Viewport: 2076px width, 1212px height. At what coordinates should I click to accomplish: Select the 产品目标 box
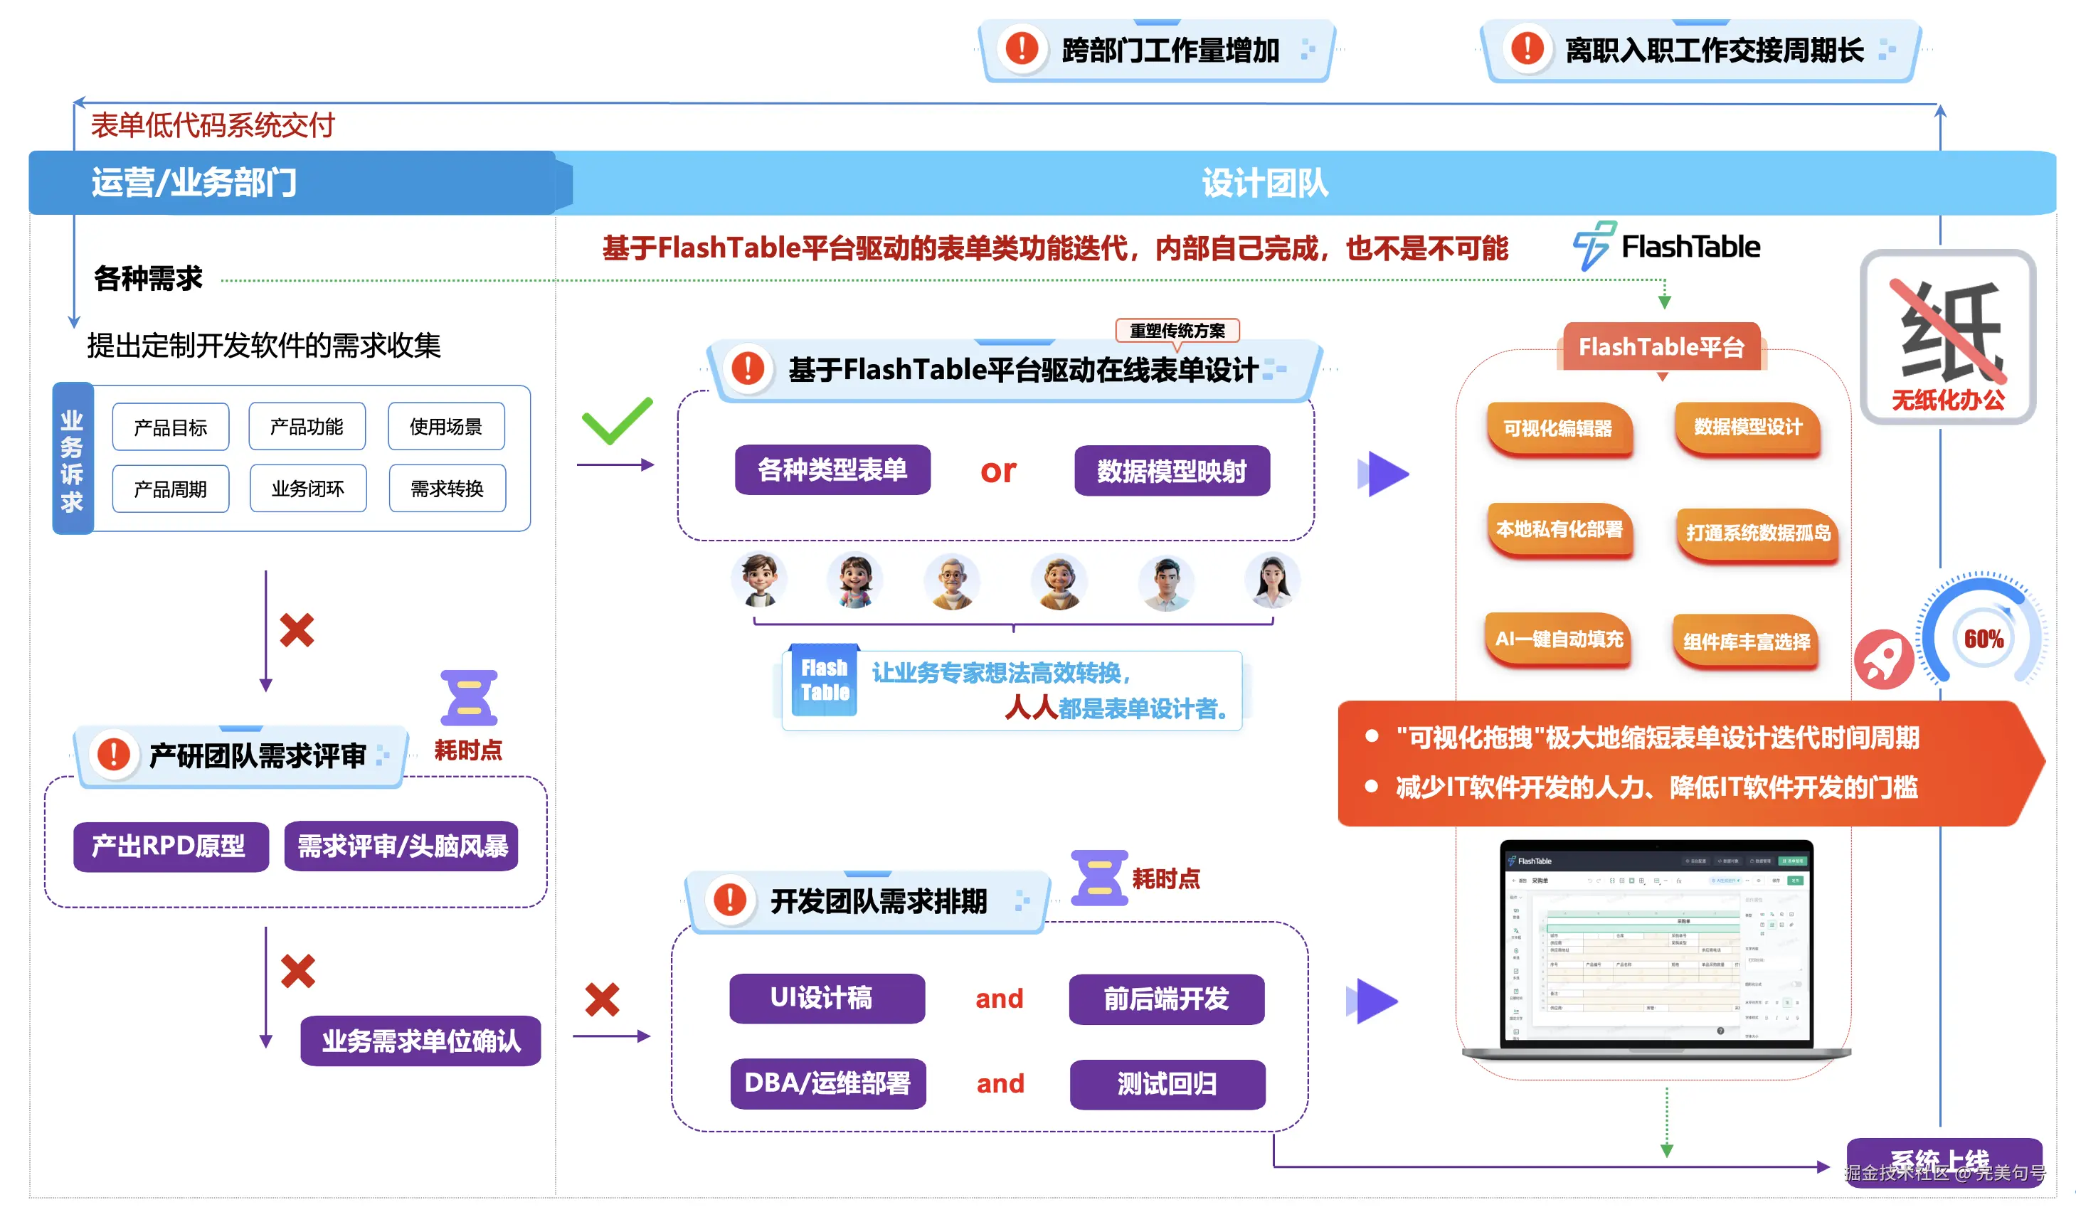pos(171,427)
